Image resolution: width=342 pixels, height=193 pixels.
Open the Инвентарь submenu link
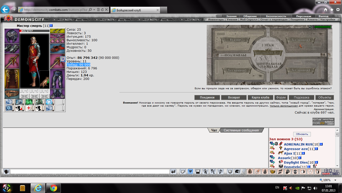click(x=216, y=19)
